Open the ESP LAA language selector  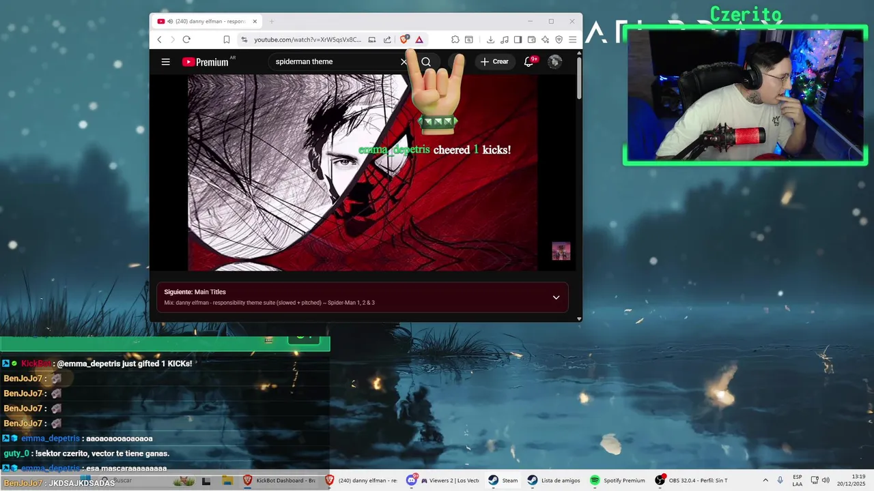[x=798, y=480]
